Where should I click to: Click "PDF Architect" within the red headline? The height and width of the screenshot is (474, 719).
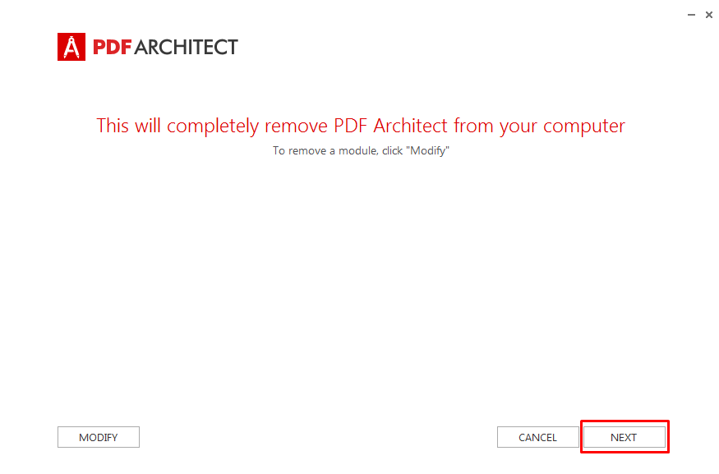pos(390,126)
